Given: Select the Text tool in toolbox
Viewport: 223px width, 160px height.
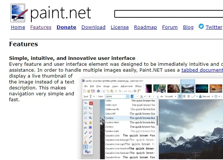Looking at the screenshot, I should tap(86, 147).
